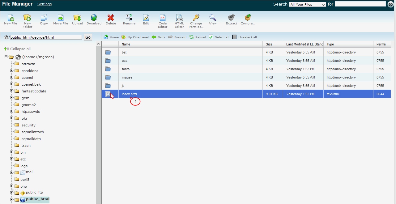Navigate Forward with the gray arrow

coord(177,37)
